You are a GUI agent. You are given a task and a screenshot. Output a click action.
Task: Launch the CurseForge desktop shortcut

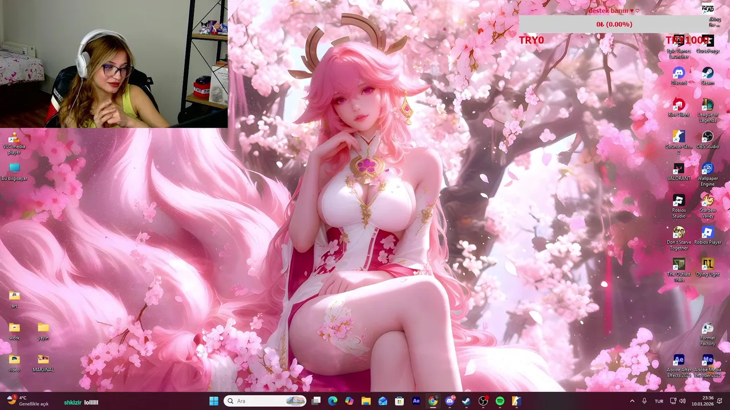(x=708, y=43)
